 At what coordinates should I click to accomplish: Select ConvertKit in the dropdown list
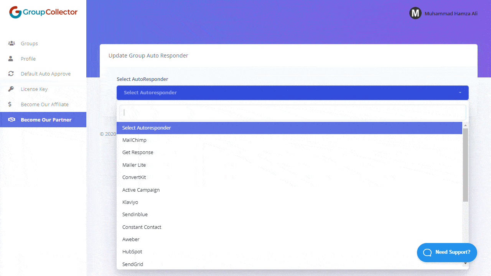pos(134,177)
